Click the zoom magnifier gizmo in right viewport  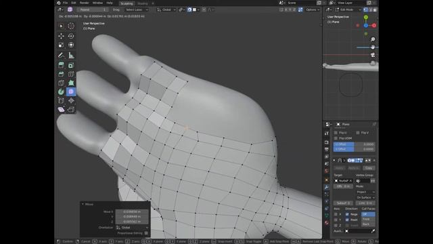coord(373,39)
